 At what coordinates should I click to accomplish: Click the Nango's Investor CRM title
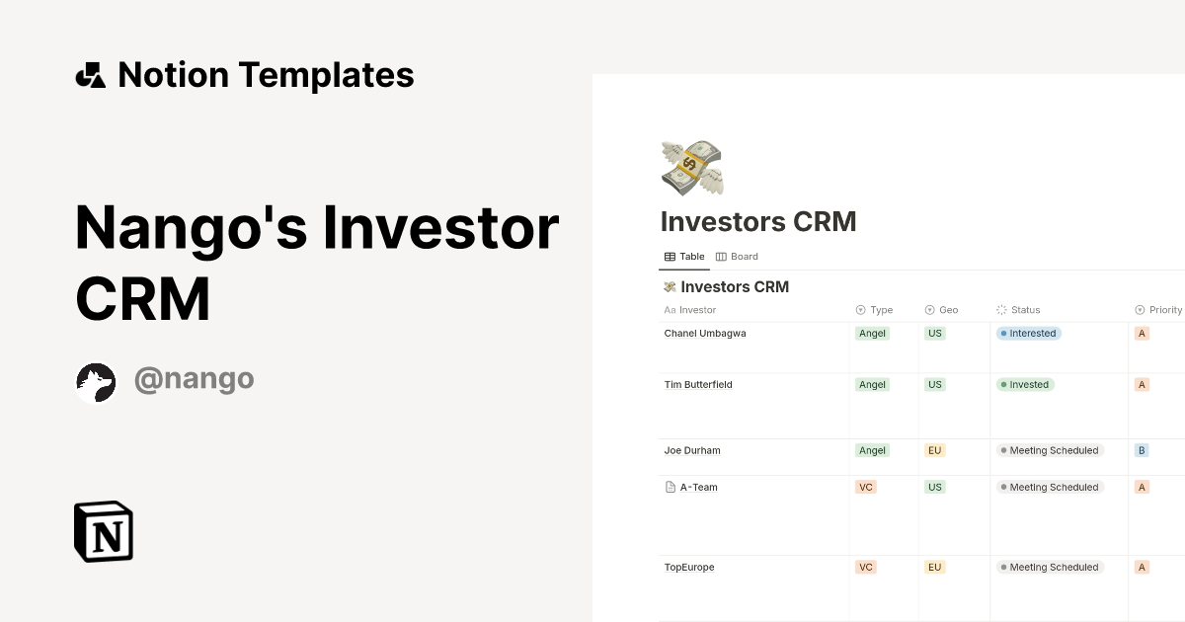click(316, 262)
